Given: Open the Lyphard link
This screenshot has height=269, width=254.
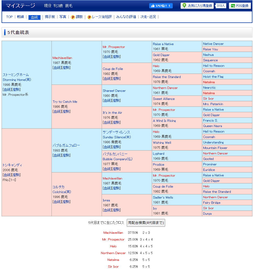Looking at the screenshot, I should (159, 154).
